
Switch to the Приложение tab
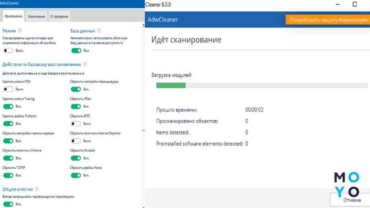(13, 16)
